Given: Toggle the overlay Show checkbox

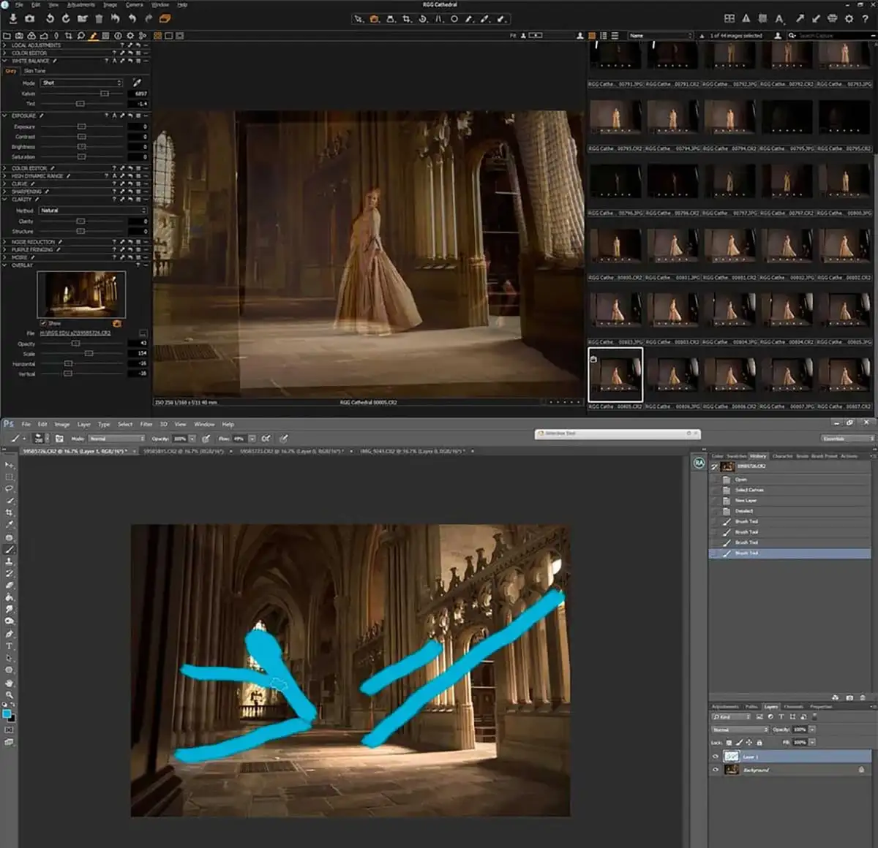Looking at the screenshot, I should 43,323.
